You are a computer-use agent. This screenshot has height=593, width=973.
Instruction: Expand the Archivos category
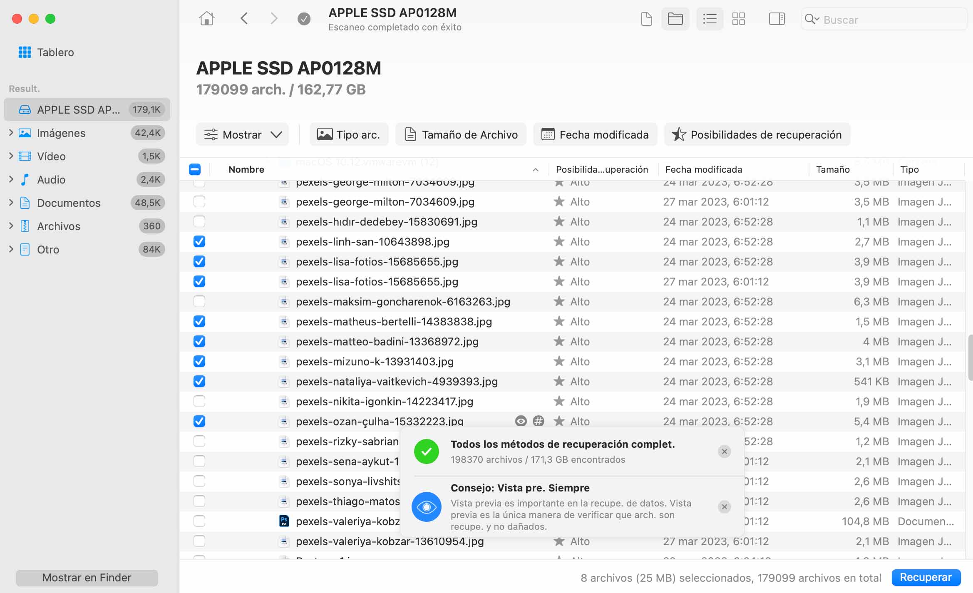(x=11, y=226)
